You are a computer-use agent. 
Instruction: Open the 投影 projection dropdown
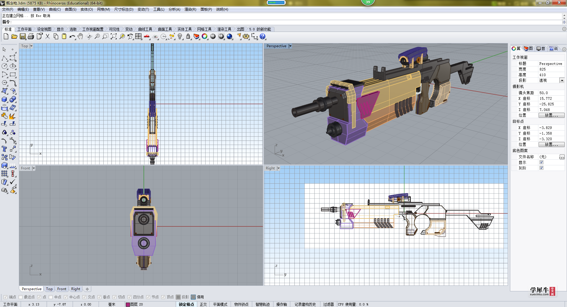(x=562, y=80)
